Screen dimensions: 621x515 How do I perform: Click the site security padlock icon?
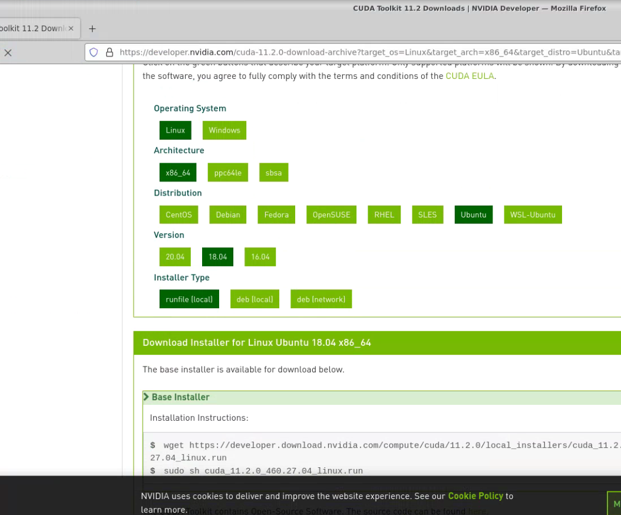[x=109, y=52]
